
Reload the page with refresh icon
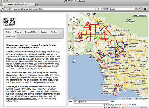[x=102, y=9]
